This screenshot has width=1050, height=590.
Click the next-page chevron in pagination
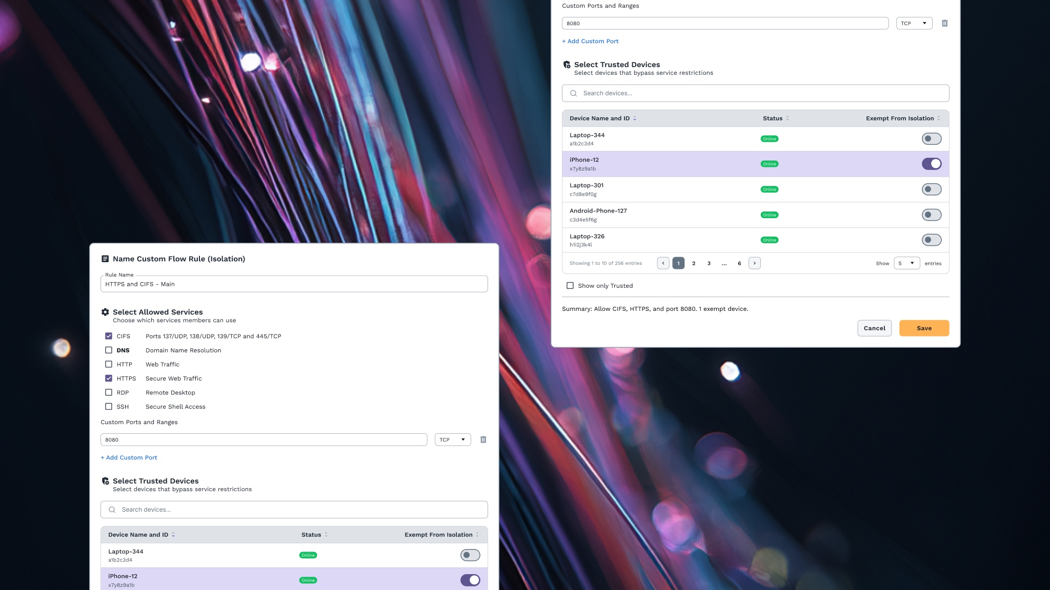pos(755,263)
